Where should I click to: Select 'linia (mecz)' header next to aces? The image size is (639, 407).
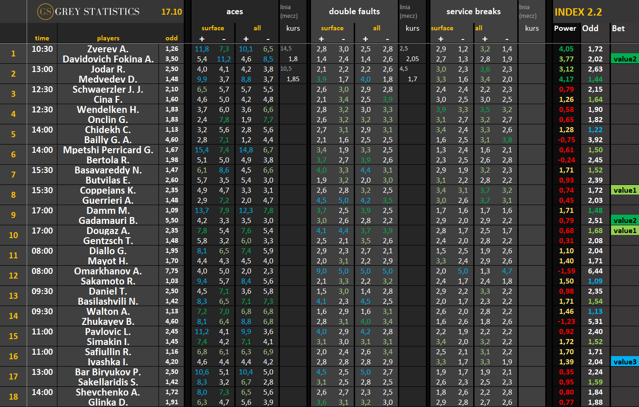[x=289, y=11]
